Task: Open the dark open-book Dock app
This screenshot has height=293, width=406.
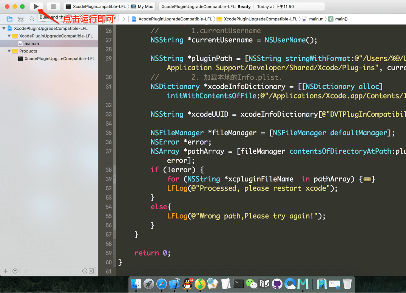Action: coord(264,284)
